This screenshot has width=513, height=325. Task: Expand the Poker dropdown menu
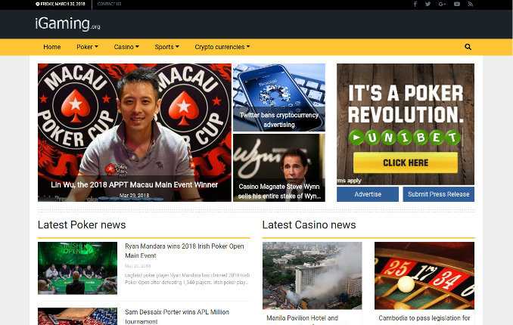pyautogui.click(x=87, y=47)
